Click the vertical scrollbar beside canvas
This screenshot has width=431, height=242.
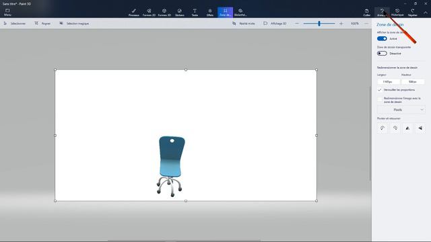tap(370, 133)
